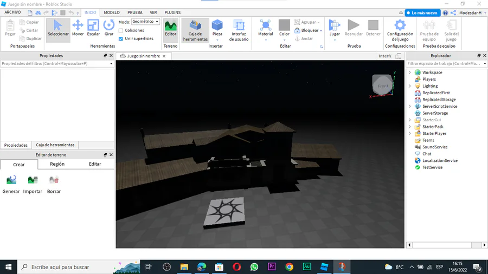The image size is (488, 274).
Task: Expand the StarterGui node
Action: 409,120
